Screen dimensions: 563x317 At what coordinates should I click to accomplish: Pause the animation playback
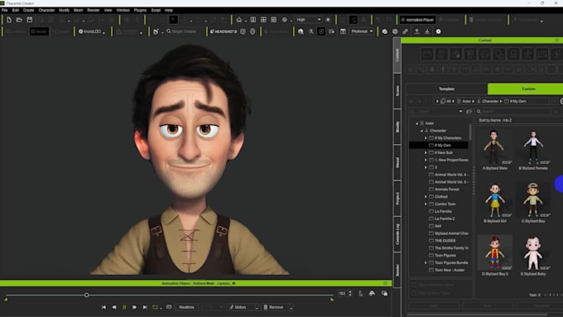(124, 307)
